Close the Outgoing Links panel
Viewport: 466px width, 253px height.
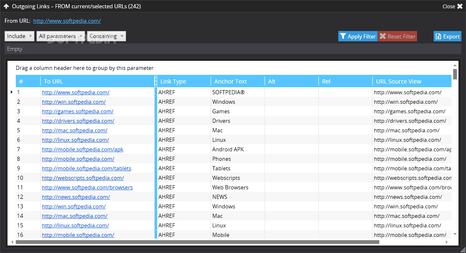[452, 6]
